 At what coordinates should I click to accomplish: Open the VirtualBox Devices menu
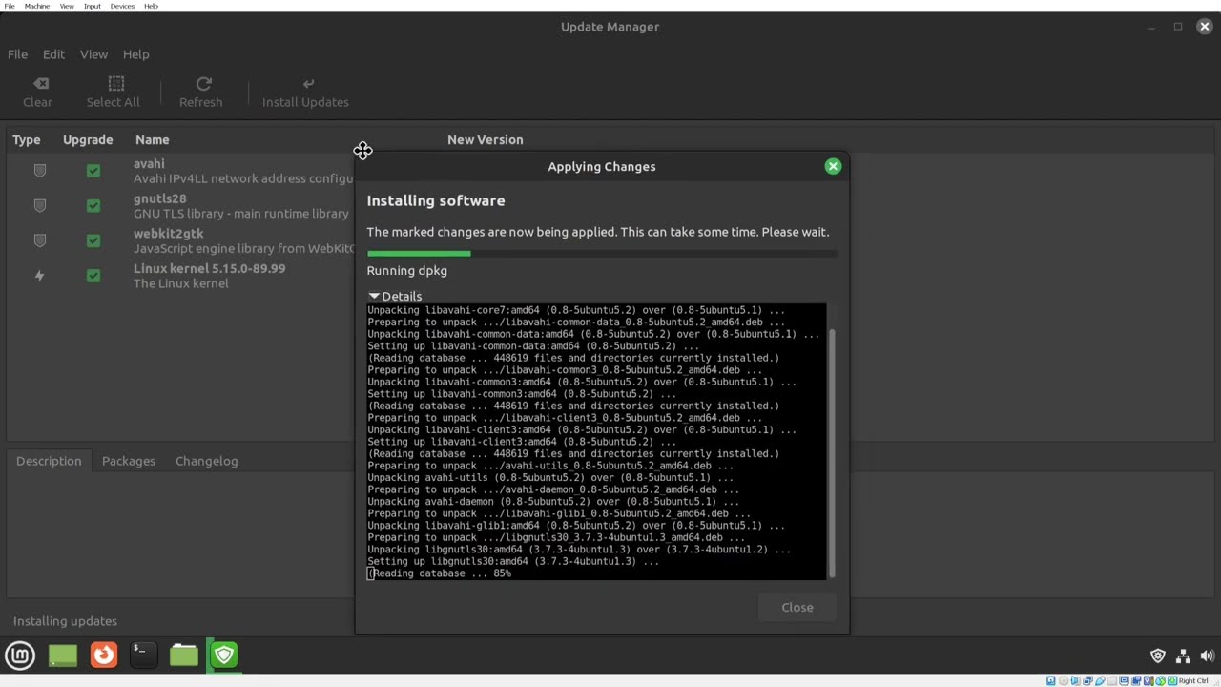[x=122, y=6]
